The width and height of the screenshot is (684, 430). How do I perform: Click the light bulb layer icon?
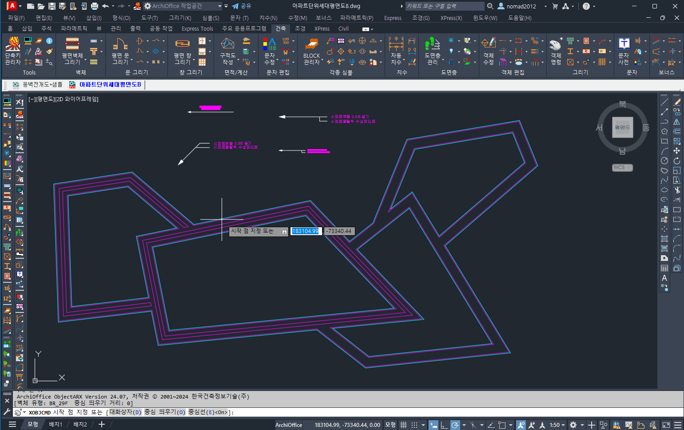[x=451, y=51]
